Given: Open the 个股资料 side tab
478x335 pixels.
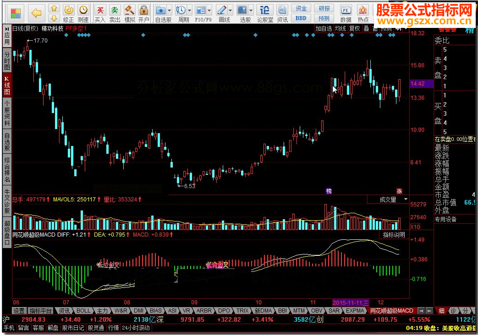Looking at the screenshot, I should [7, 113].
